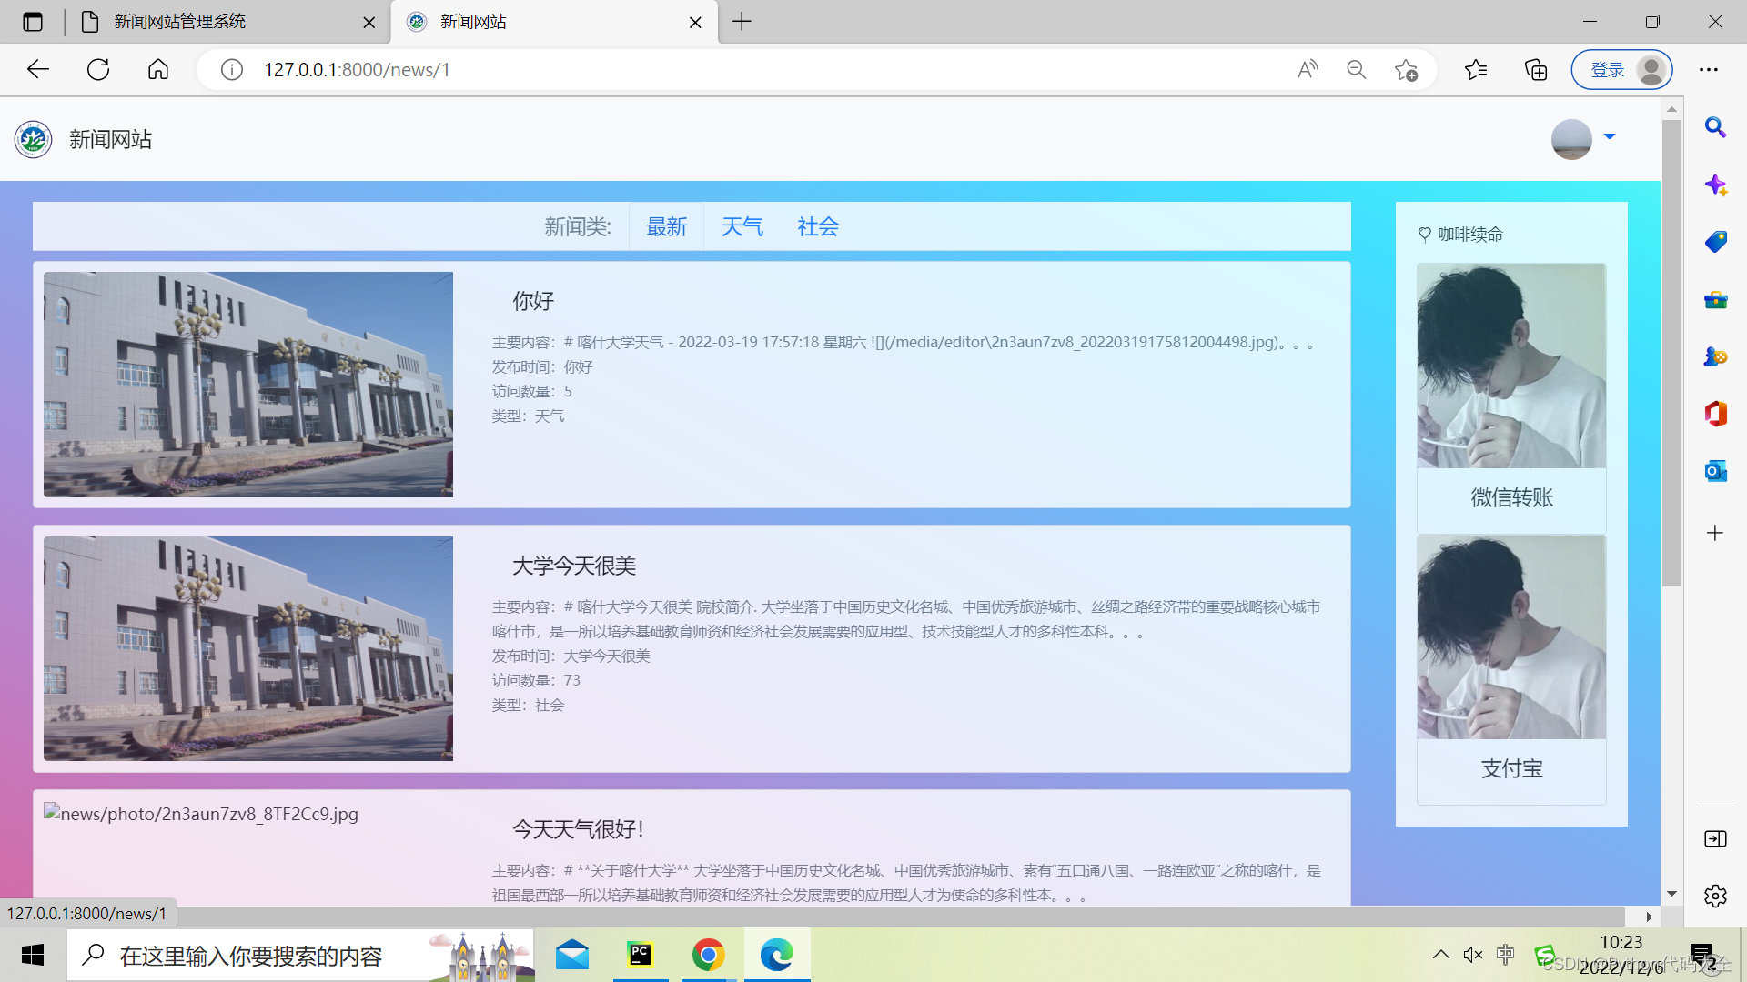This screenshot has width=1747, height=982.
Task: Filter news by 天气 category
Action: tap(742, 227)
